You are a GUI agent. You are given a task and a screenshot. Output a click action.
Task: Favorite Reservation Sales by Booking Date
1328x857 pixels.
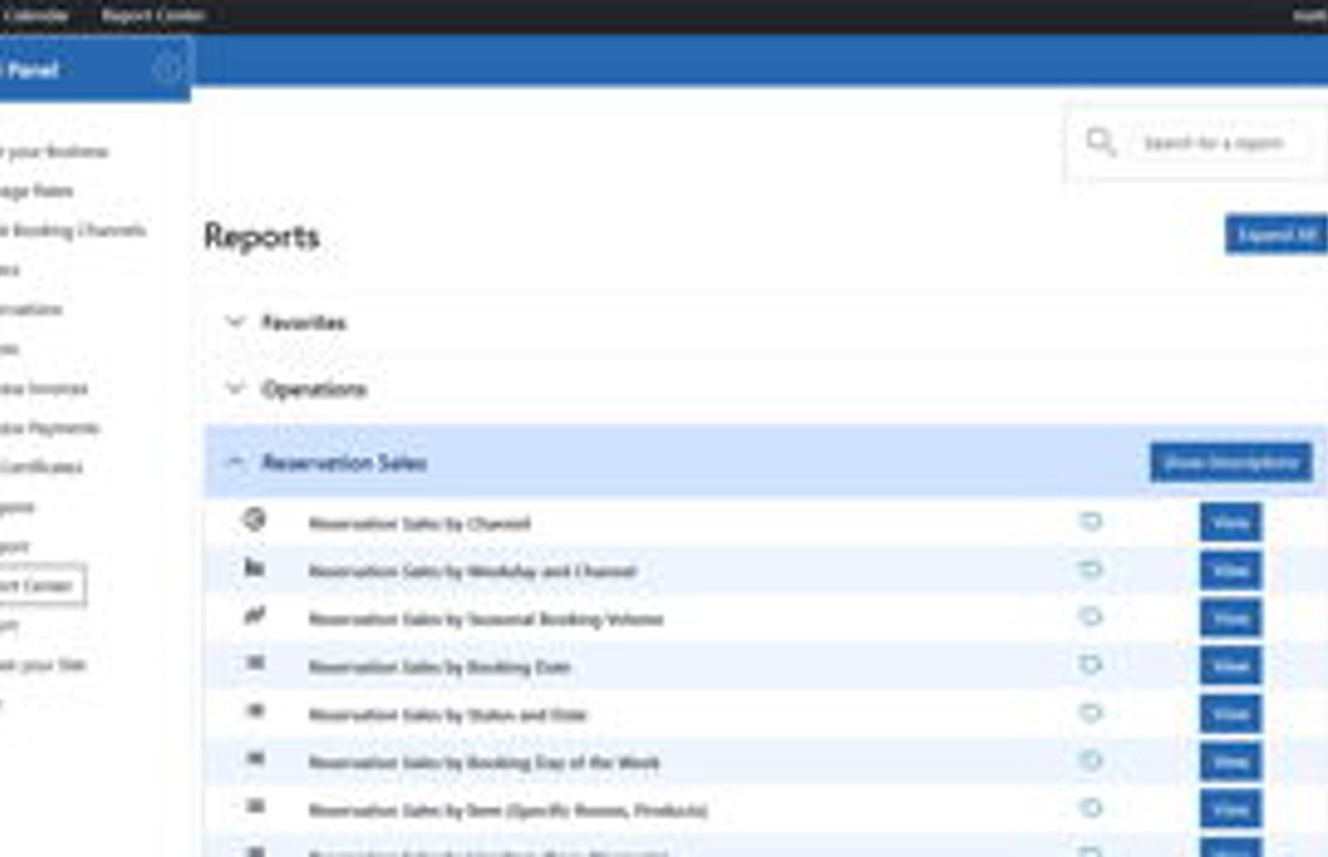(x=1091, y=664)
